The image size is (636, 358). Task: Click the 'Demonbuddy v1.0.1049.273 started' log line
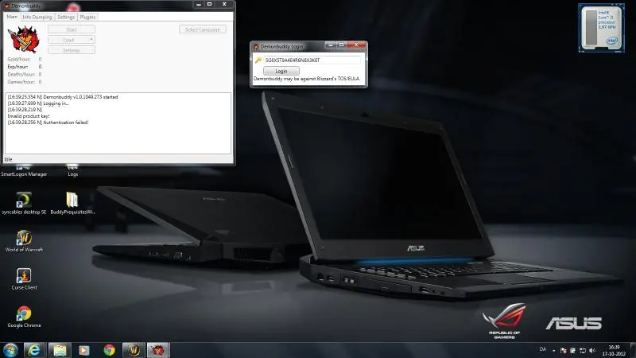tap(63, 97)
